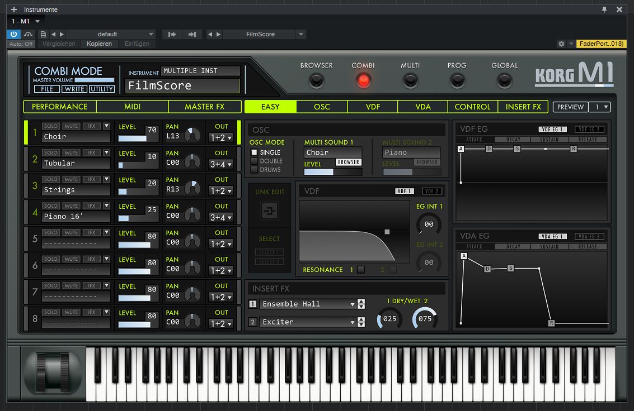Select next FilmScore program arrow

(218, 34)
